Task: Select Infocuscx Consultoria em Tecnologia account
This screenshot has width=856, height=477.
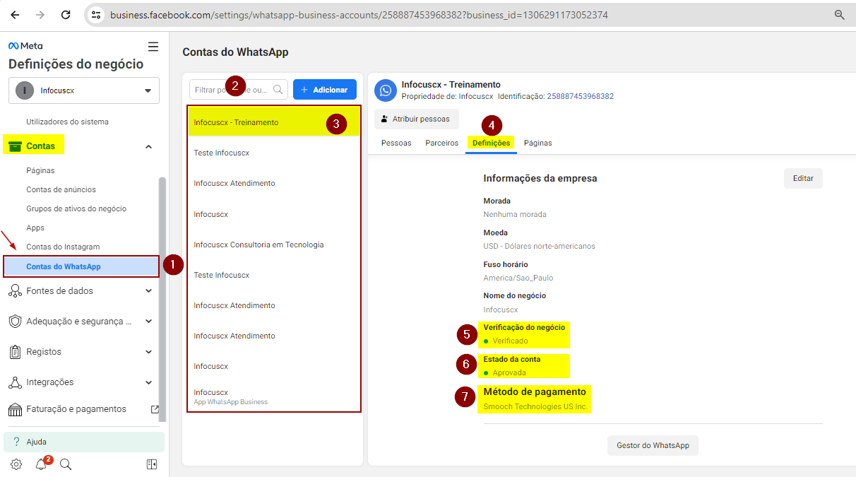Action: pyautogui.click(x=258, y=245)
